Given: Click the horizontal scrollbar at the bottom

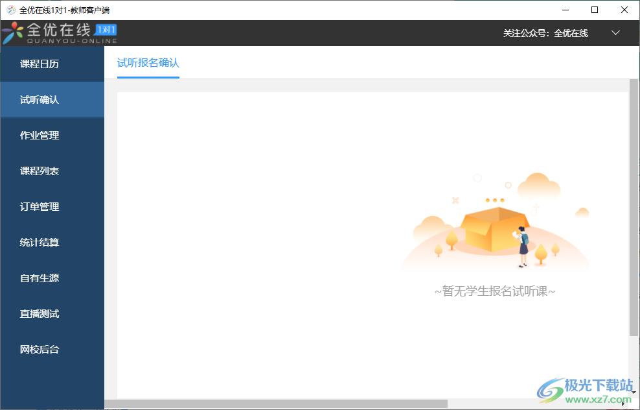Looking at the screenshot, I should [279, 404].
